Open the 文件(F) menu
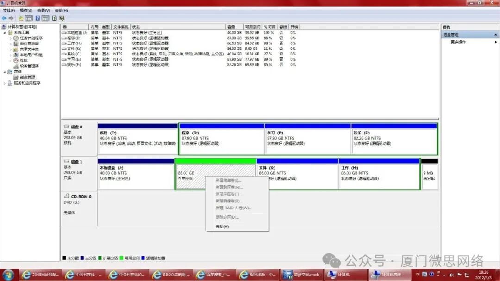This screenshot has height=281, width=500. (x=9, y=11)
